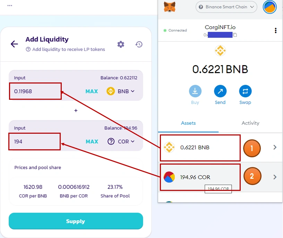Switch to the Assets tab
Image resolution: width=283 pixels, height=238 pixels.
click(x=188, y=123)
